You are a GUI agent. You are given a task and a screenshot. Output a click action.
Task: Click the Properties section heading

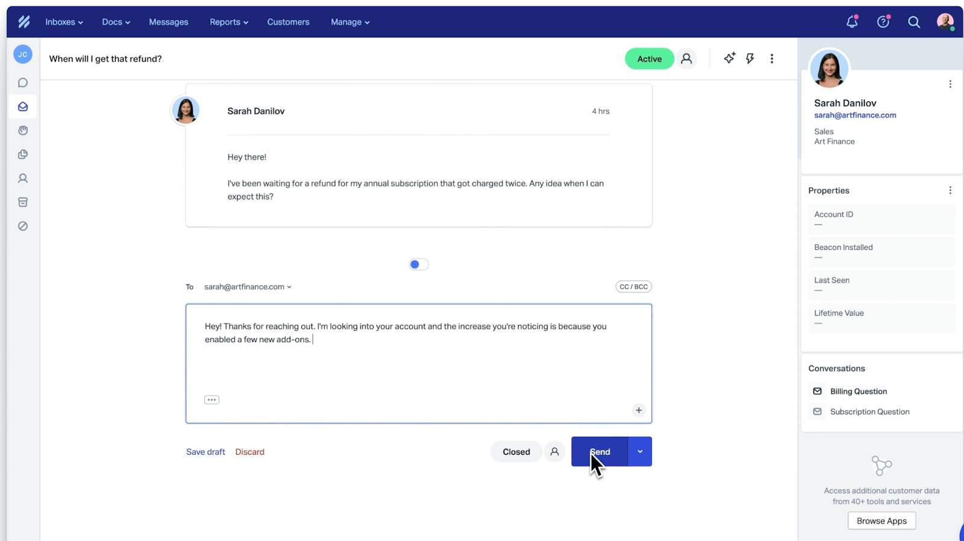828,190
